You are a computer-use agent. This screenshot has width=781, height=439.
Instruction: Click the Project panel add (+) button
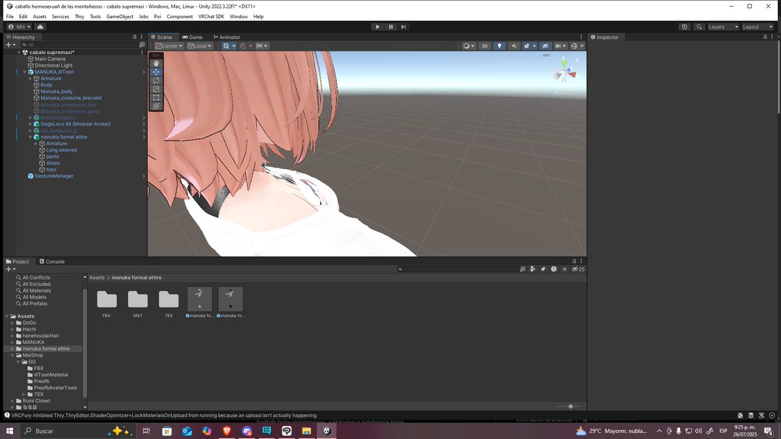(x=10, y=269)
